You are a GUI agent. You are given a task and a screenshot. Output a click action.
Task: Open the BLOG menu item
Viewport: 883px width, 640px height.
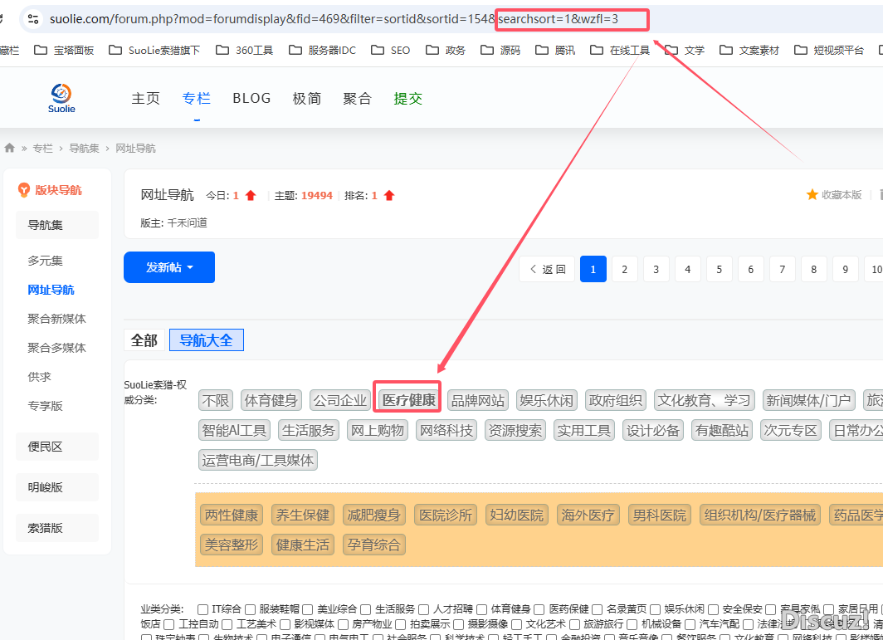tap(251, 98)
